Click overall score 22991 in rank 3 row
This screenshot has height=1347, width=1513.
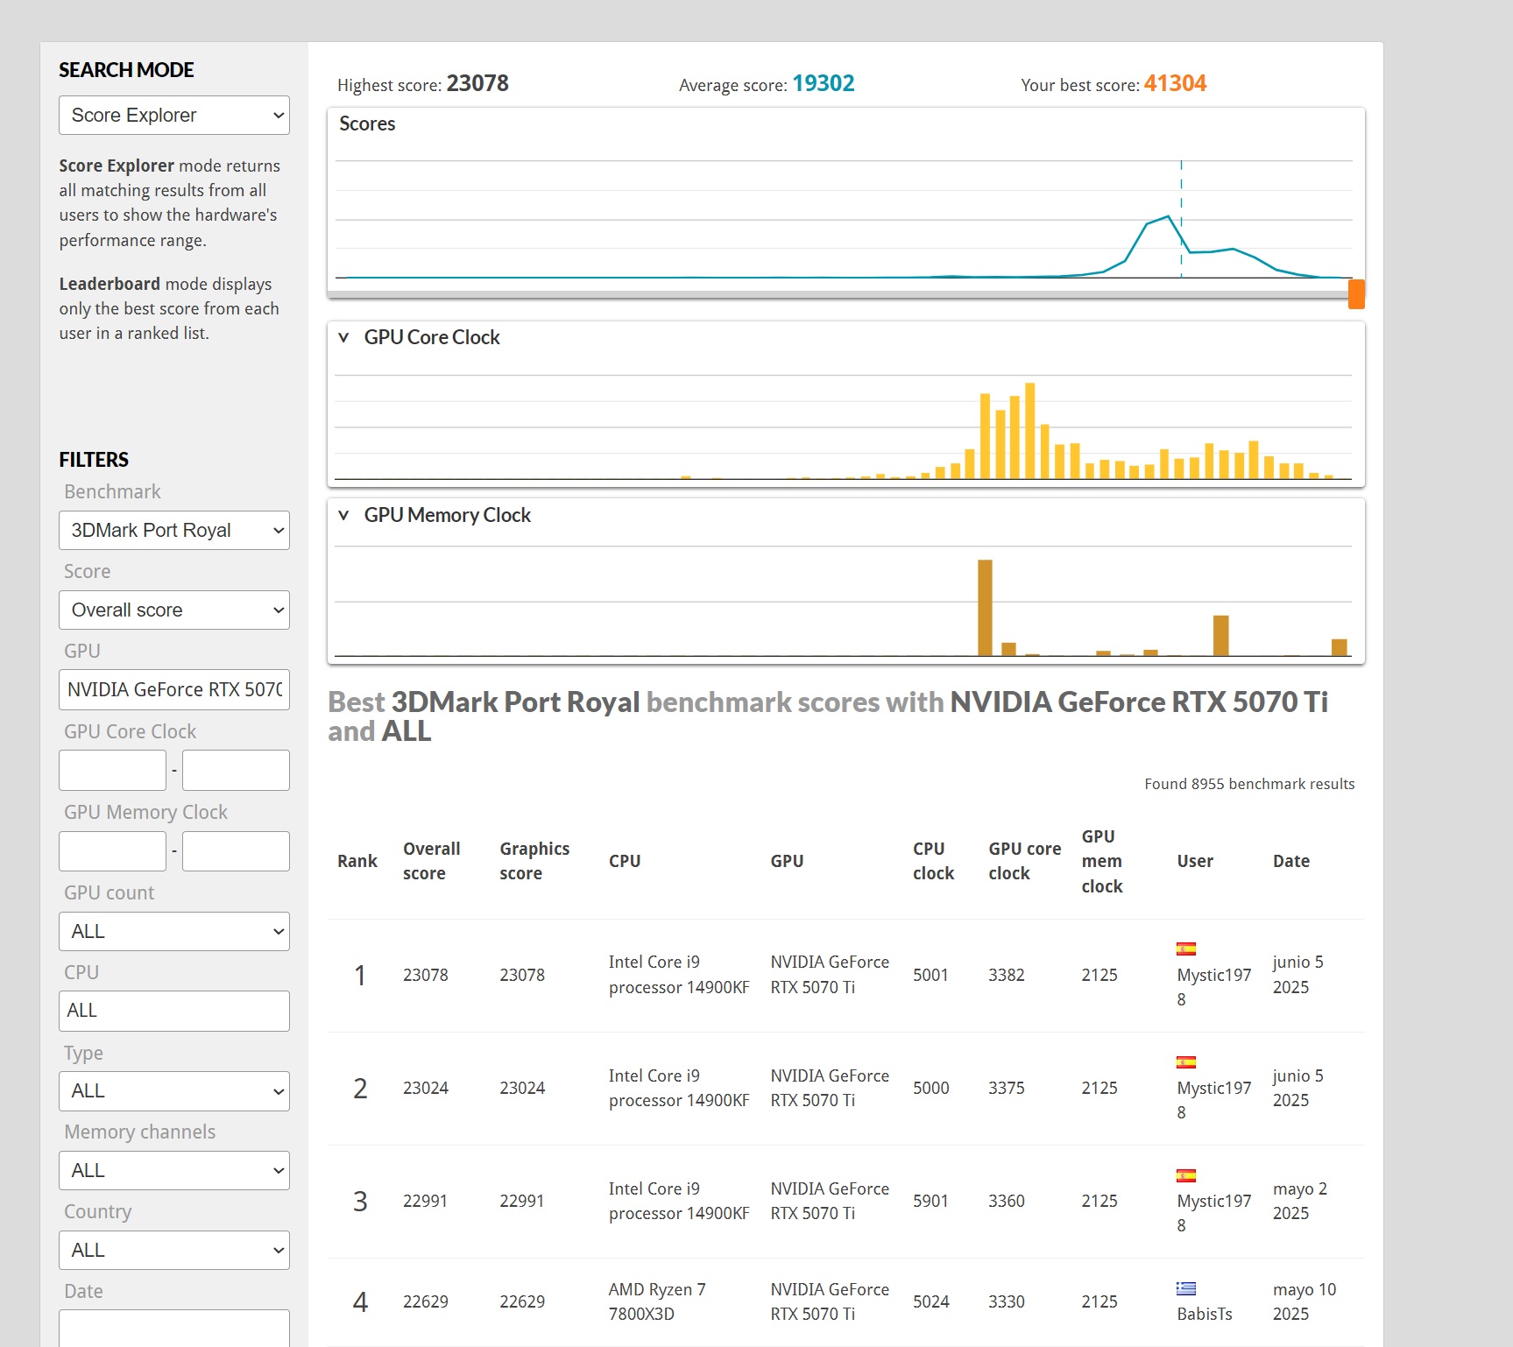pos(426,1201)
